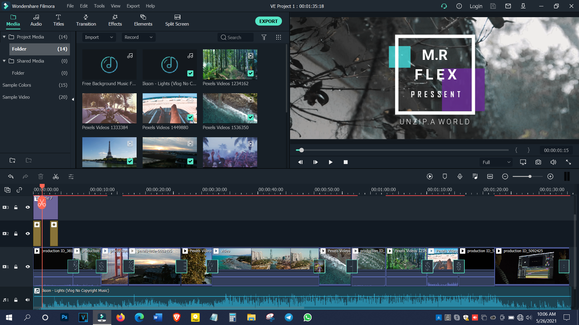
Task: Take a snapshot of the preview frame
Action: (538, 162)
